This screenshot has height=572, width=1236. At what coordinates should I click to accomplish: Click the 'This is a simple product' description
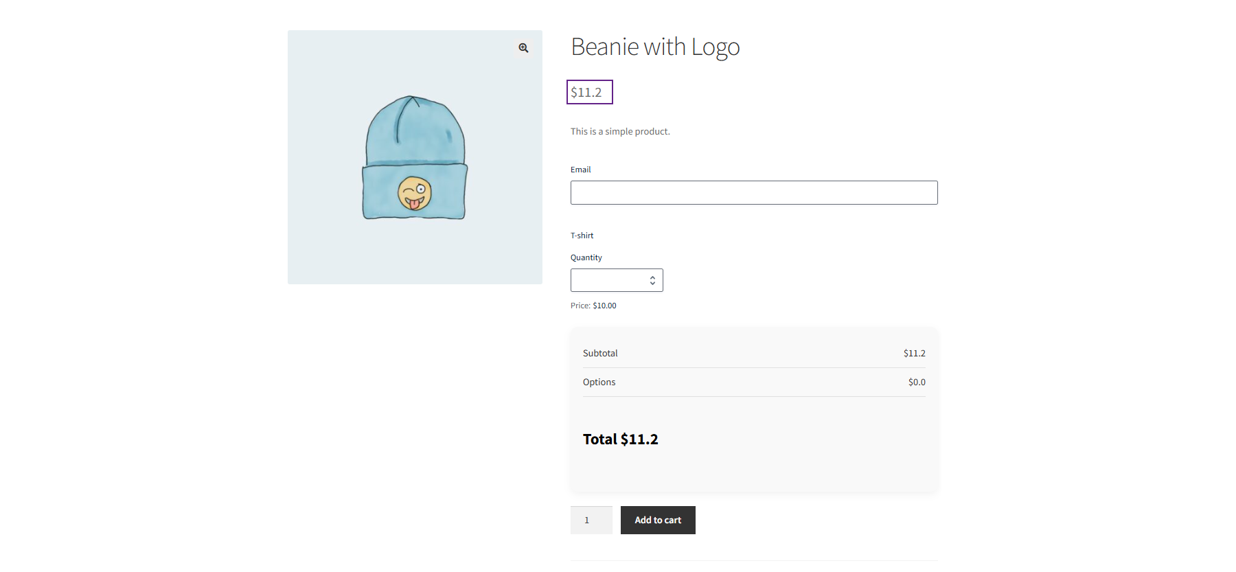pos(620,131)
